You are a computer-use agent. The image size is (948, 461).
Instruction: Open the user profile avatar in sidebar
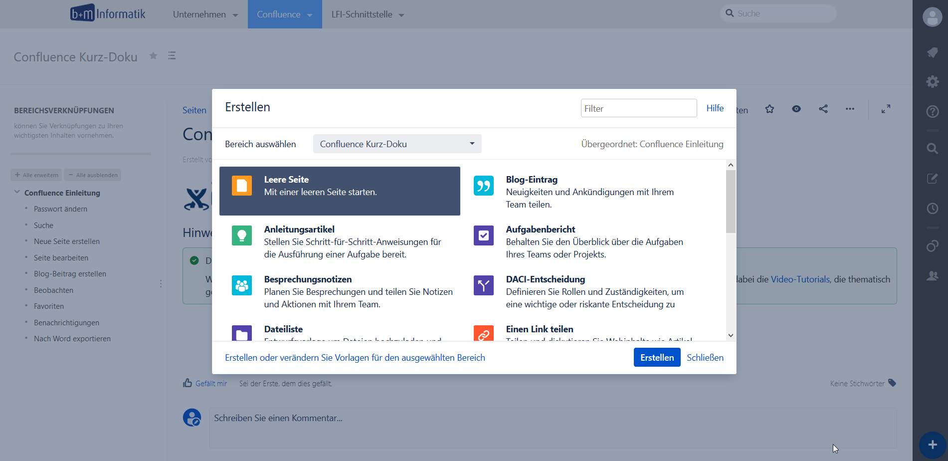pos(932,17)
